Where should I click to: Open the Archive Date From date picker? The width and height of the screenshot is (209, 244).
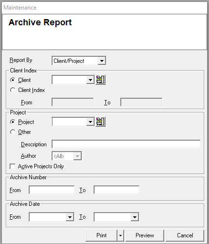(x=70, y=217)
